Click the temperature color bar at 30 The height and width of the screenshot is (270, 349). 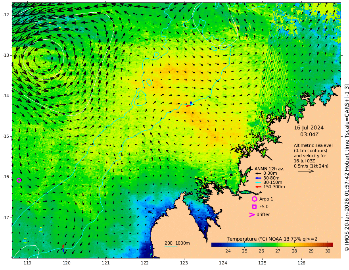pos(328,245)
